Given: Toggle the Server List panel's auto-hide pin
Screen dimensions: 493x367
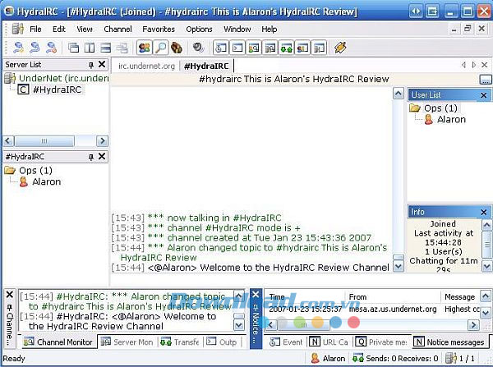Looking at the screenshot, I should [90, 65].
